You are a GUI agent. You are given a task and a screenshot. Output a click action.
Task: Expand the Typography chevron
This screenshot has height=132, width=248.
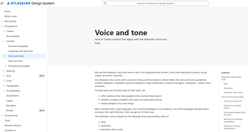point(4,86)
